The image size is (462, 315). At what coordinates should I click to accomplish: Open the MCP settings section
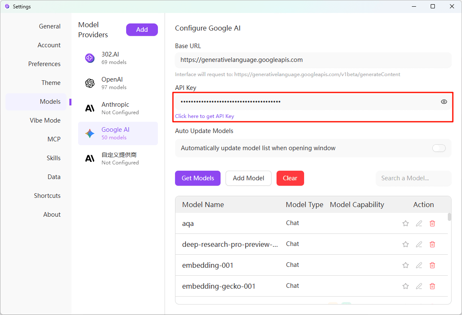point(54,139)
